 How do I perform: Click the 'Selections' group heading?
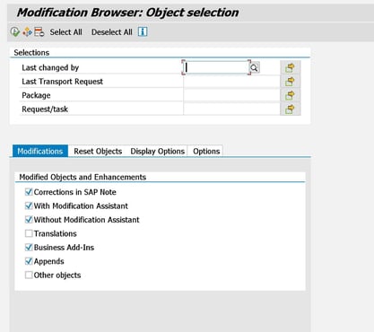click(31, 53)
